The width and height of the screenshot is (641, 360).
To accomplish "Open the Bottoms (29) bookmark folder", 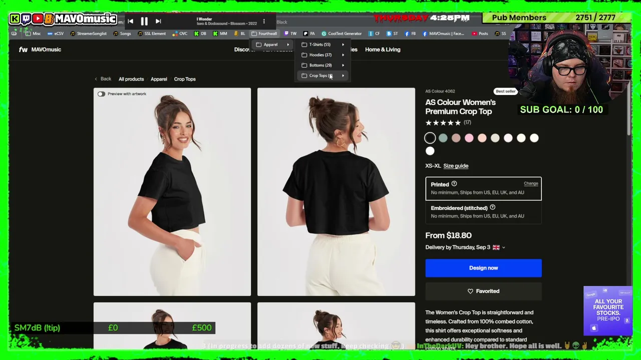I will point(323,65).
